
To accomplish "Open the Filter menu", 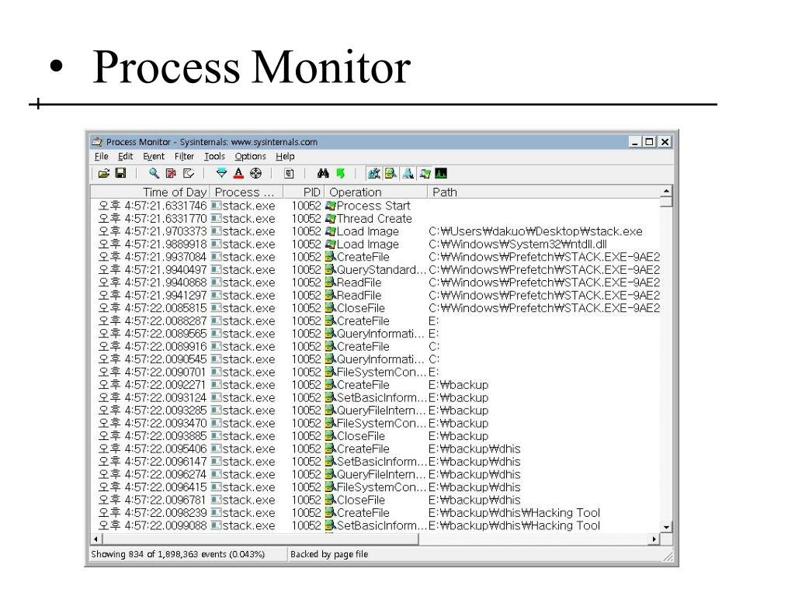I will point(184,156).
